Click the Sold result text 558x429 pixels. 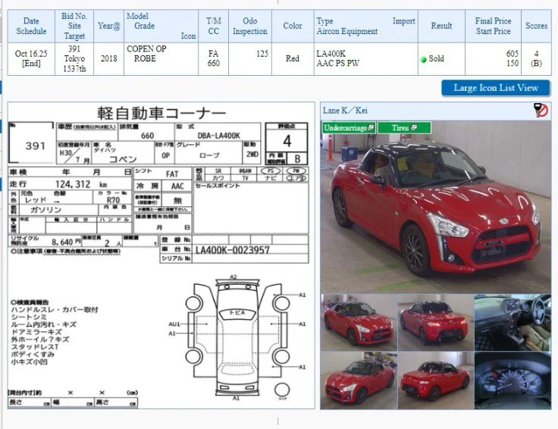pyautogui.click(x=436, y=58)
